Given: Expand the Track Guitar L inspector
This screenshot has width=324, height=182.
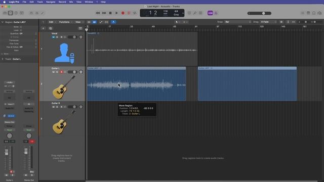Looking at the screenshot, I should tap(2, 59).
